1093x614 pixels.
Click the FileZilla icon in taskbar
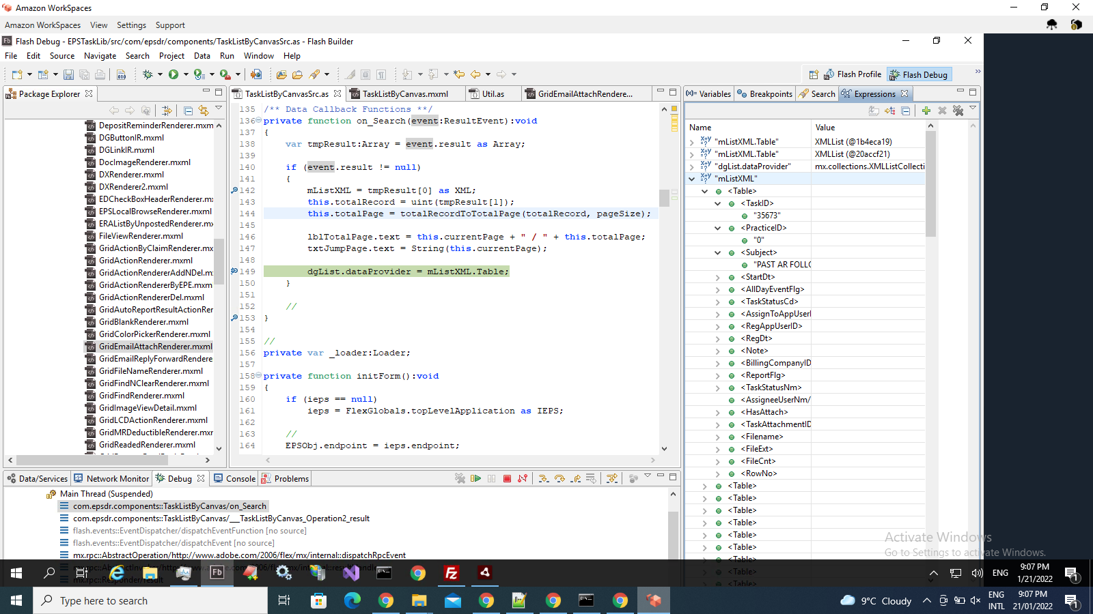tap(452, 573)
